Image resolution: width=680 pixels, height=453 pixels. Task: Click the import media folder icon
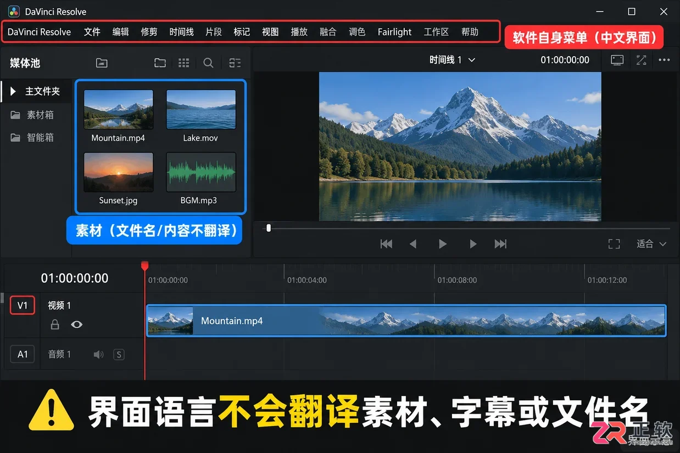(x=102, y=63)
